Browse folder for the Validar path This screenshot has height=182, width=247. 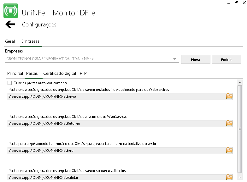coord(229,177)
